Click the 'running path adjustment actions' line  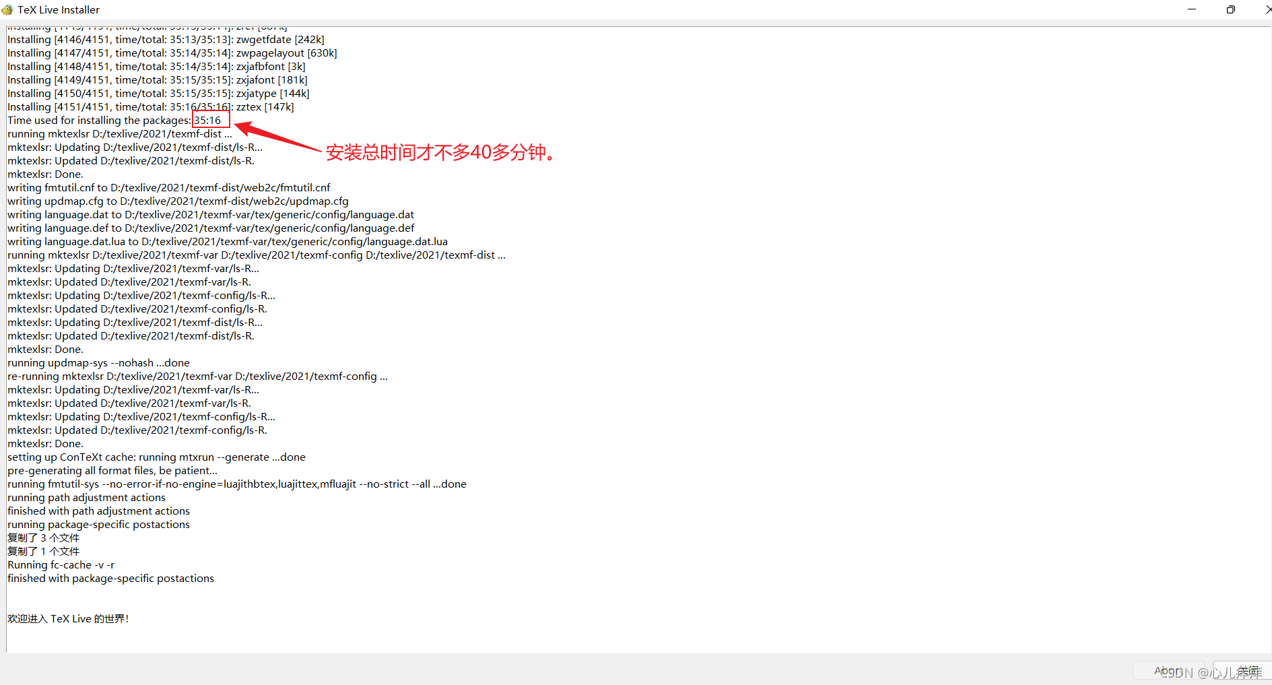[86, 498]
